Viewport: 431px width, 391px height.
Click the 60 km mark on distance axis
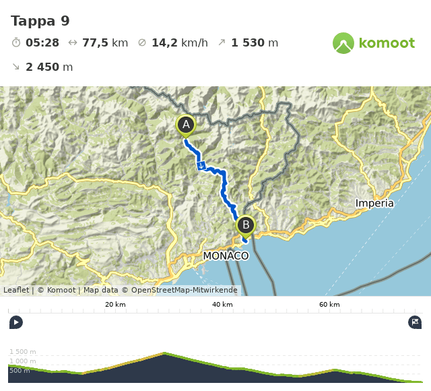tap(329, 305)
